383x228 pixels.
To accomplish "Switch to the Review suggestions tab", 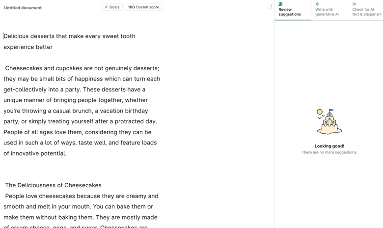I will [x=290, y=12].
